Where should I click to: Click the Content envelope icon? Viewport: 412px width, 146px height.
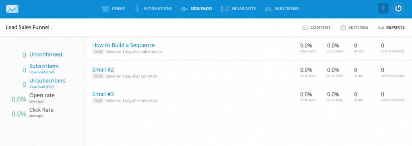(305, 28)
